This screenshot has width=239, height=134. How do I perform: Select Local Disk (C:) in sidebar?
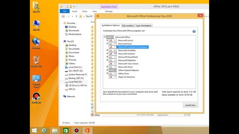point(75,67)
